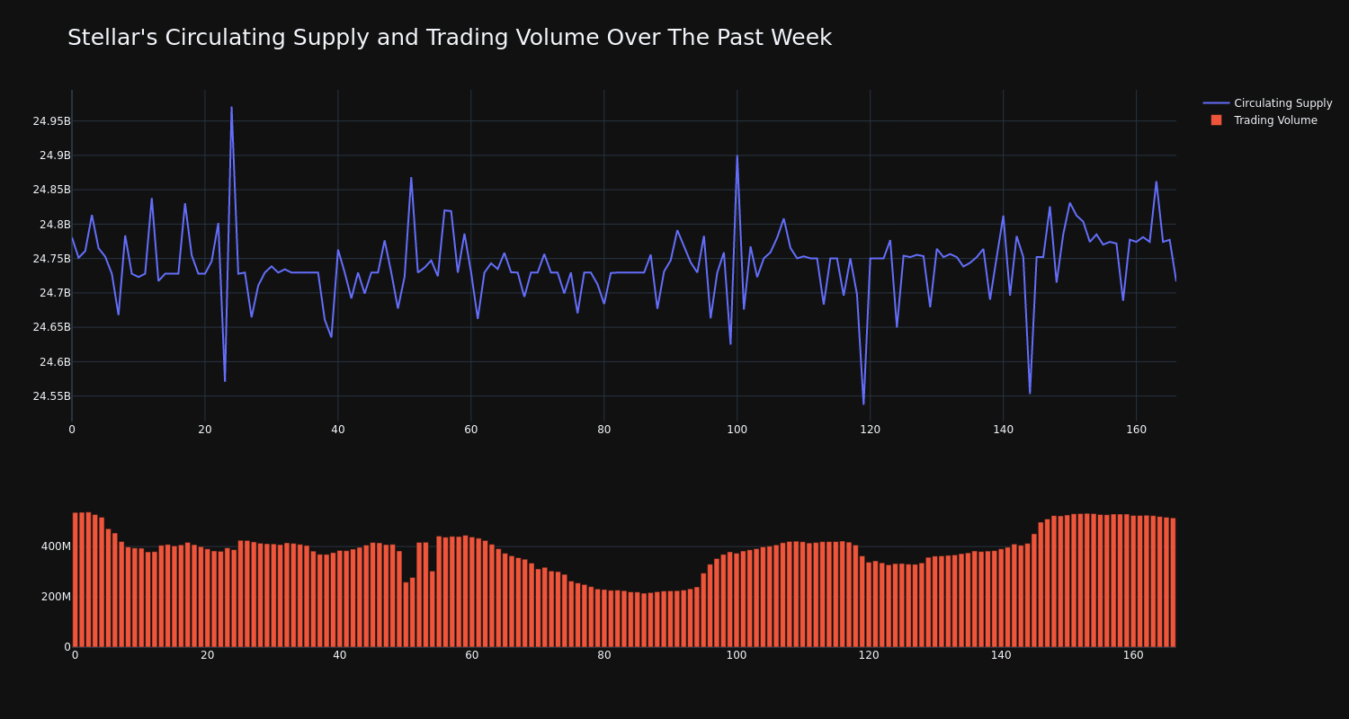Select the 24.6B y-axis label
This screenshot has width=1349, height=719.
tap(55, 362)
